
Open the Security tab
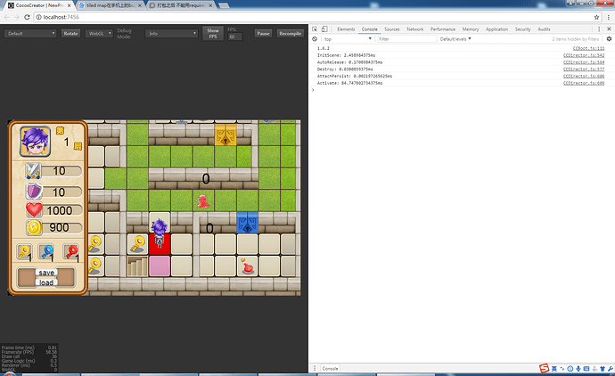pos(522,29)
